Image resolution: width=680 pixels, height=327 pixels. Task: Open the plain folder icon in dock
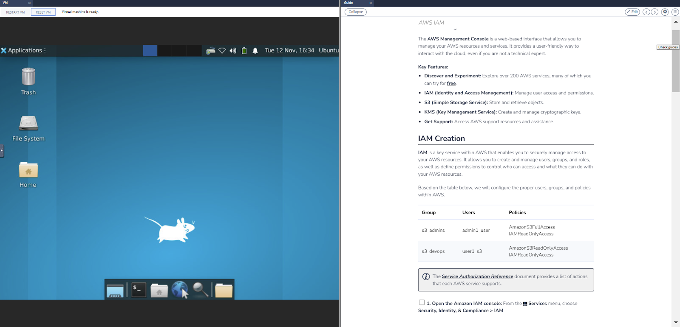click(x=224, y=290)
